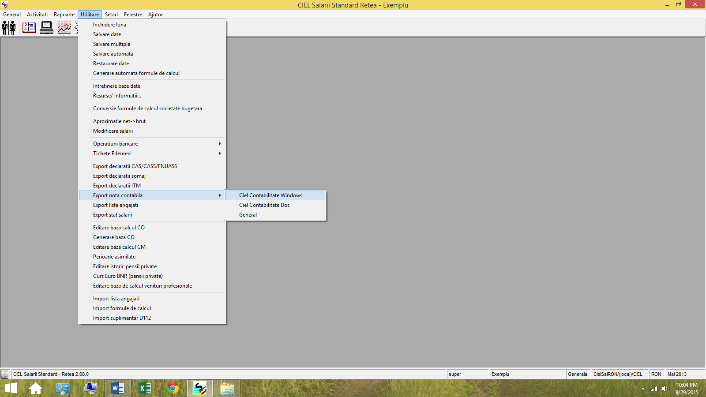
Task: Open the Ajutor menu
Action: pyautogui.click(x=155, y=15)
